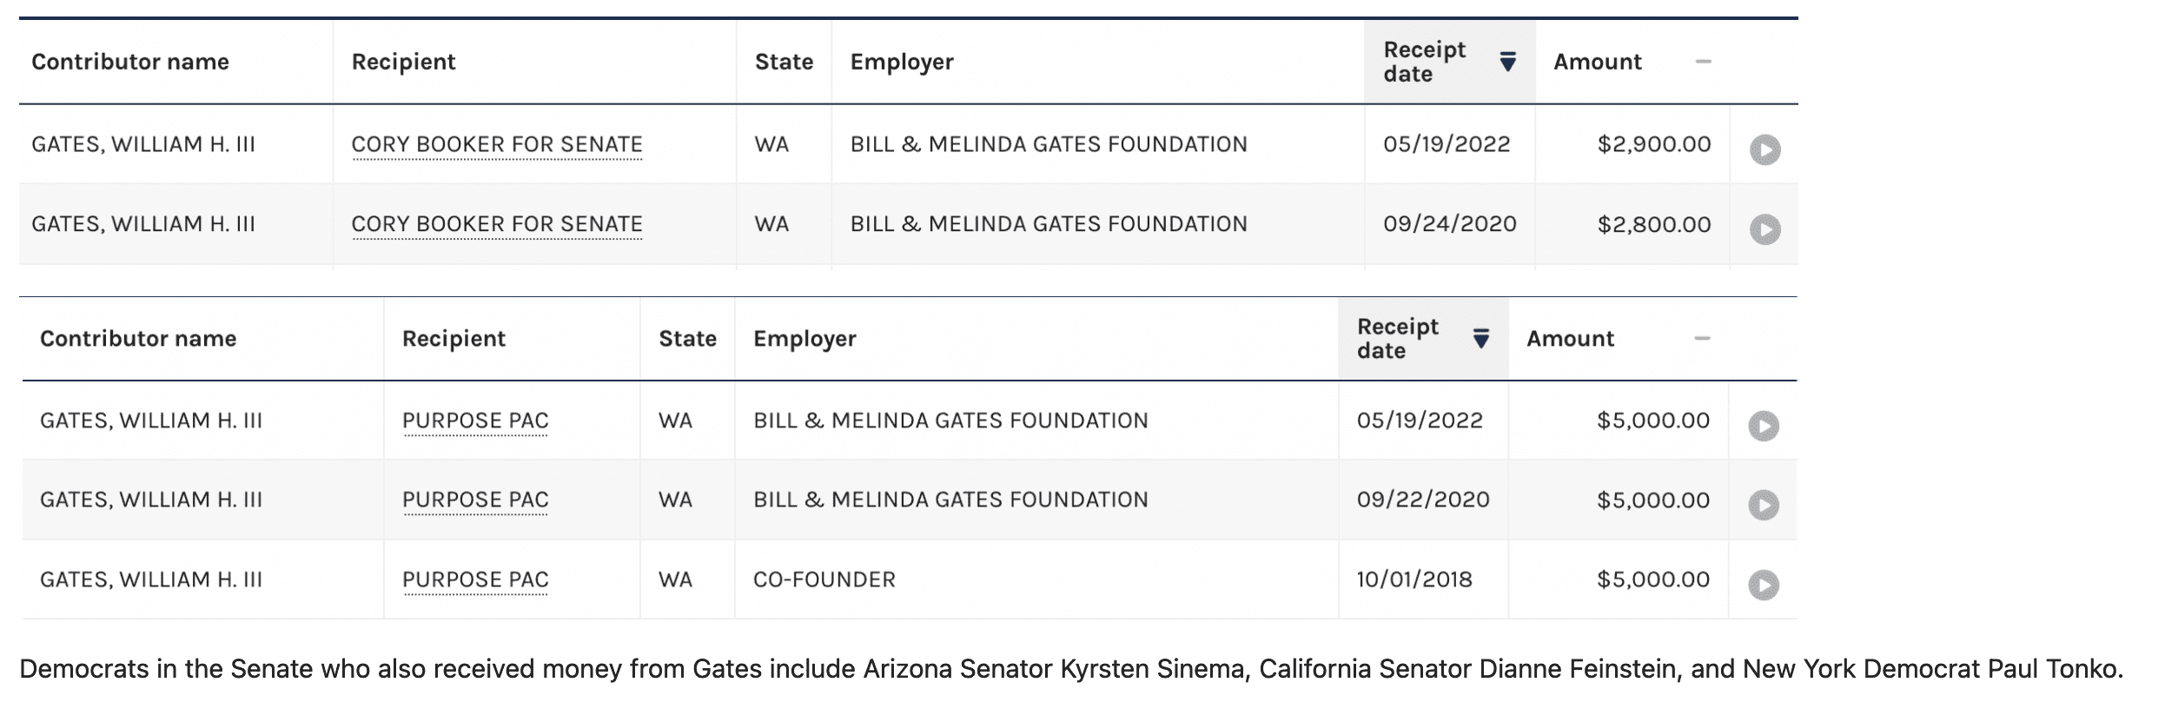Viewport: 2165px width, 709px height.
Task: Click the CO-FOUNDER employer cell
Action: click(x=824, y=580)
